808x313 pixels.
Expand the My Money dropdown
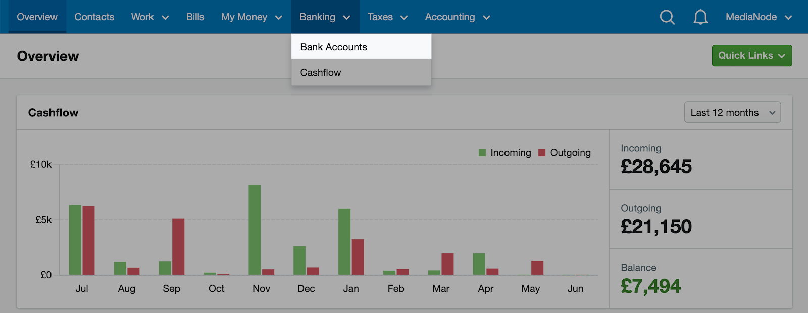click(x=251, y=17)
